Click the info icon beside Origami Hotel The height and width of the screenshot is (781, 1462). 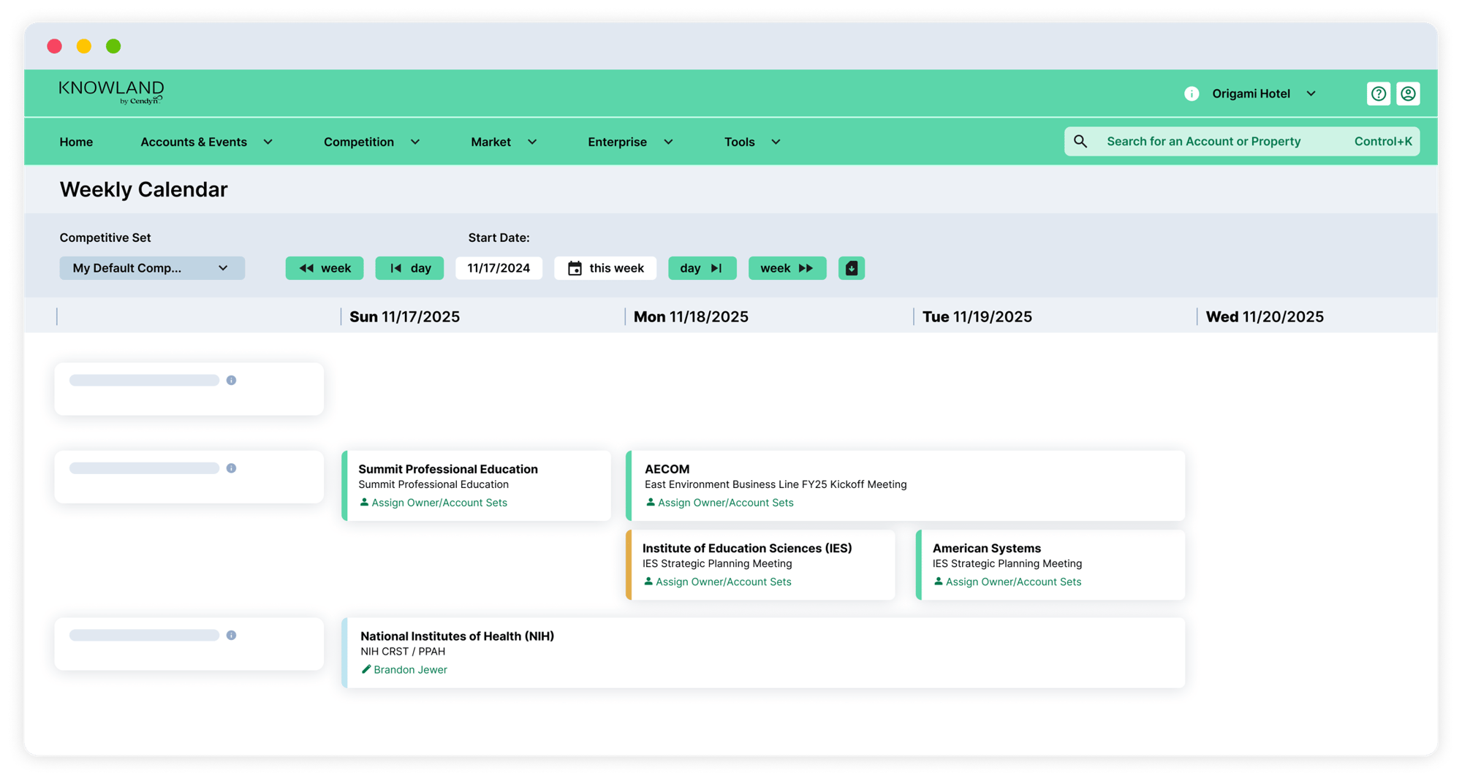(x=1192, y=94)
